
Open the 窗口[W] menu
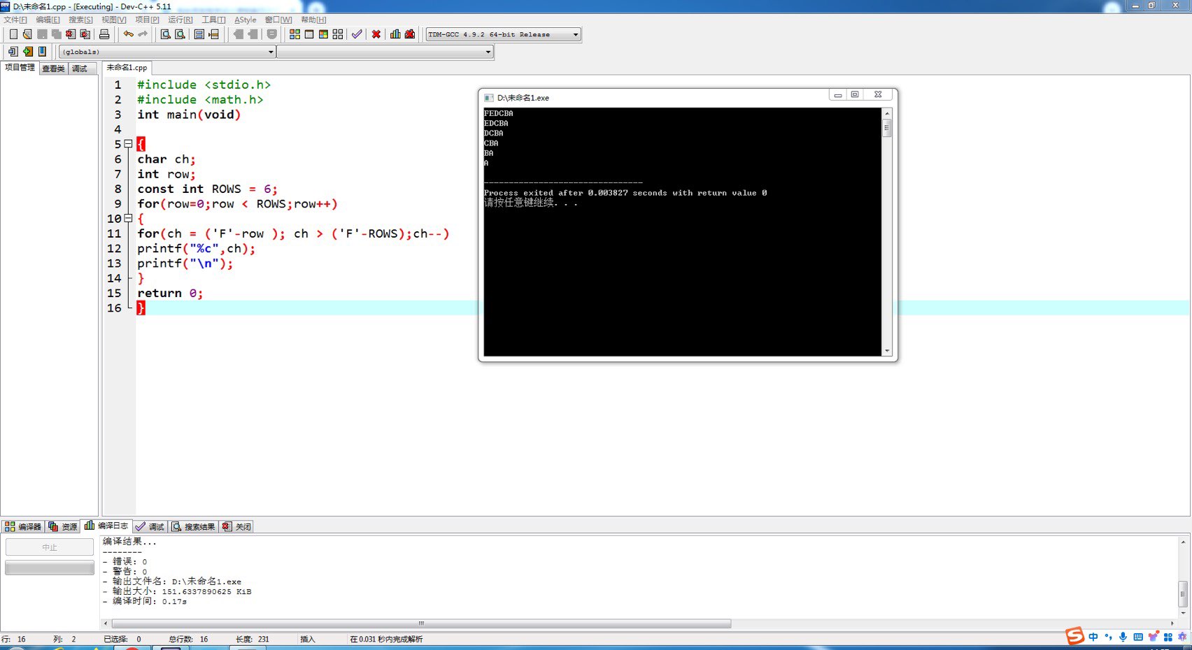[x=278, y=20]
